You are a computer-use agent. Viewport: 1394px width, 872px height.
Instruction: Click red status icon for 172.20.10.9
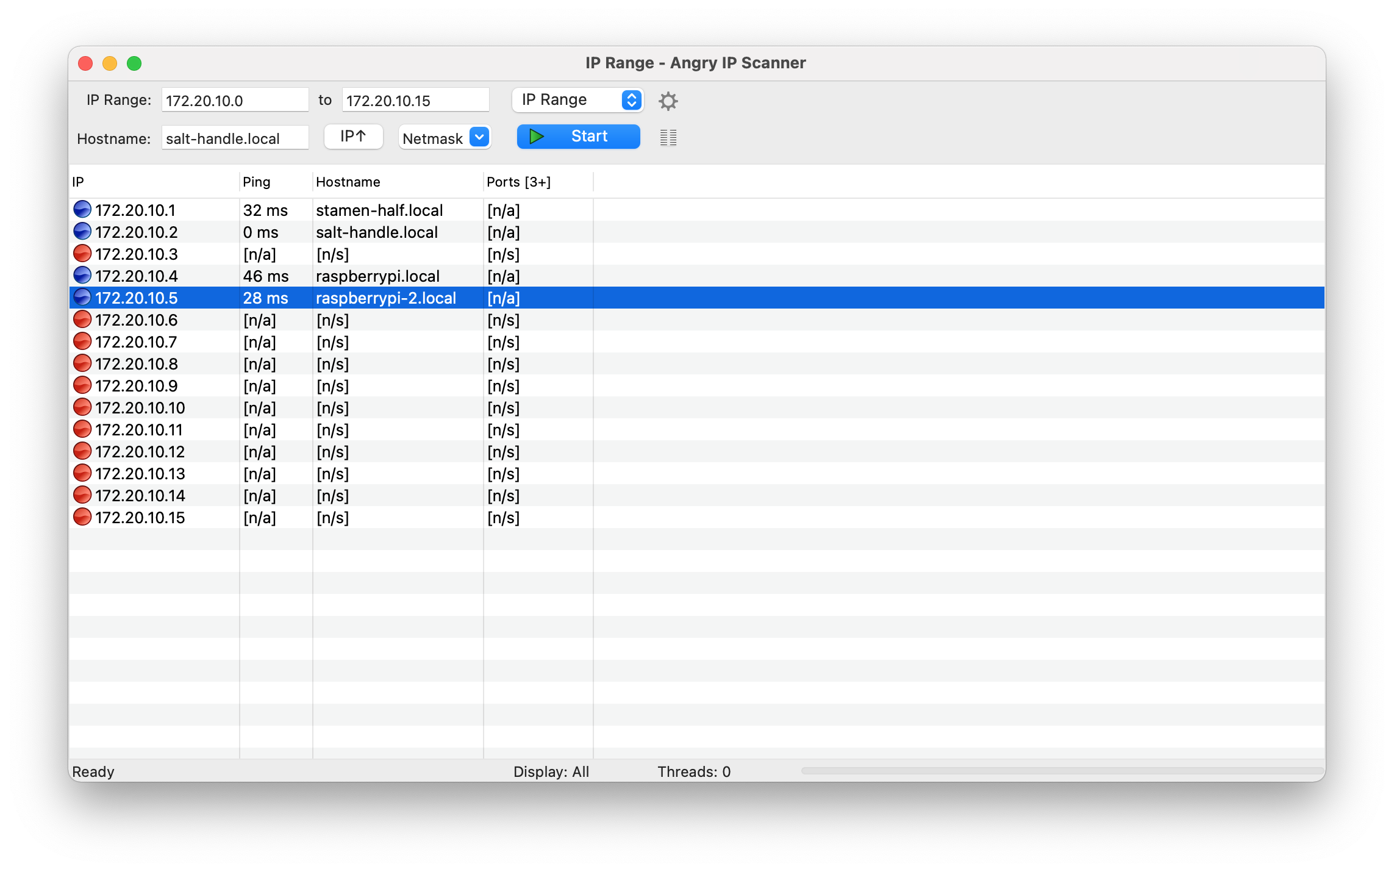[82, 385]
